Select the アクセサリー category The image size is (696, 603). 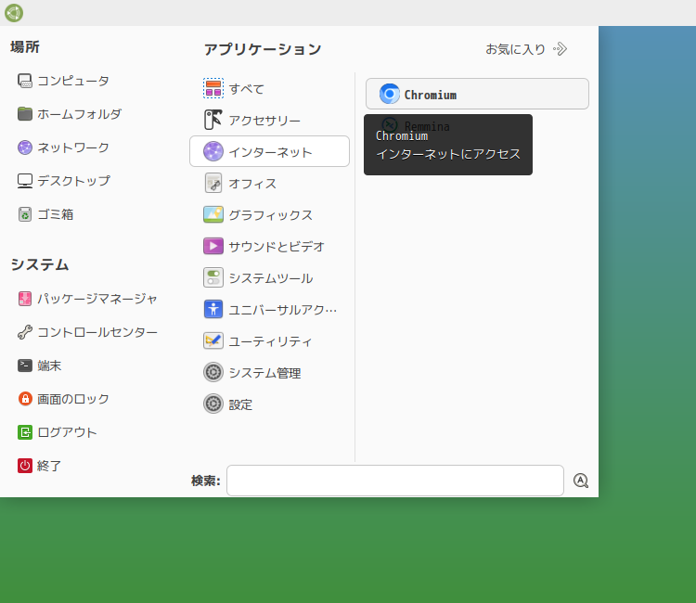(269, 120)
